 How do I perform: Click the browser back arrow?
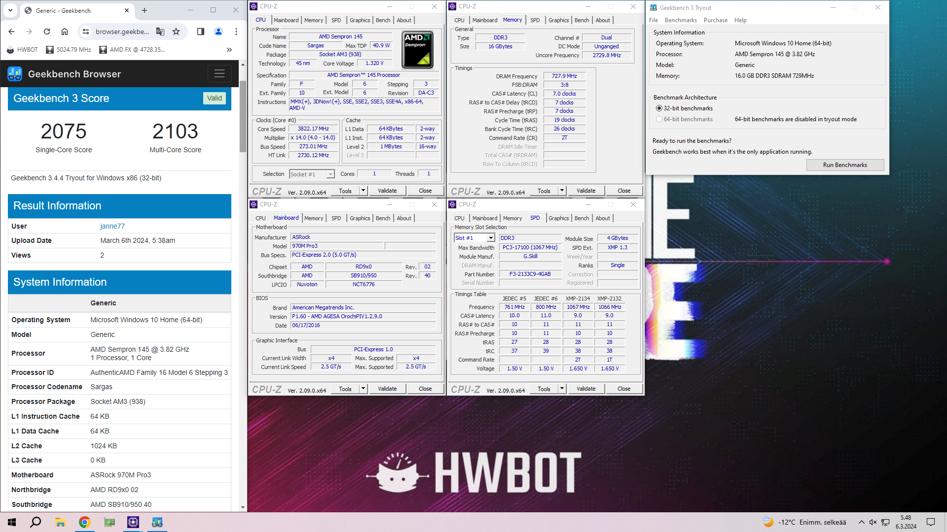click(11, 32)
